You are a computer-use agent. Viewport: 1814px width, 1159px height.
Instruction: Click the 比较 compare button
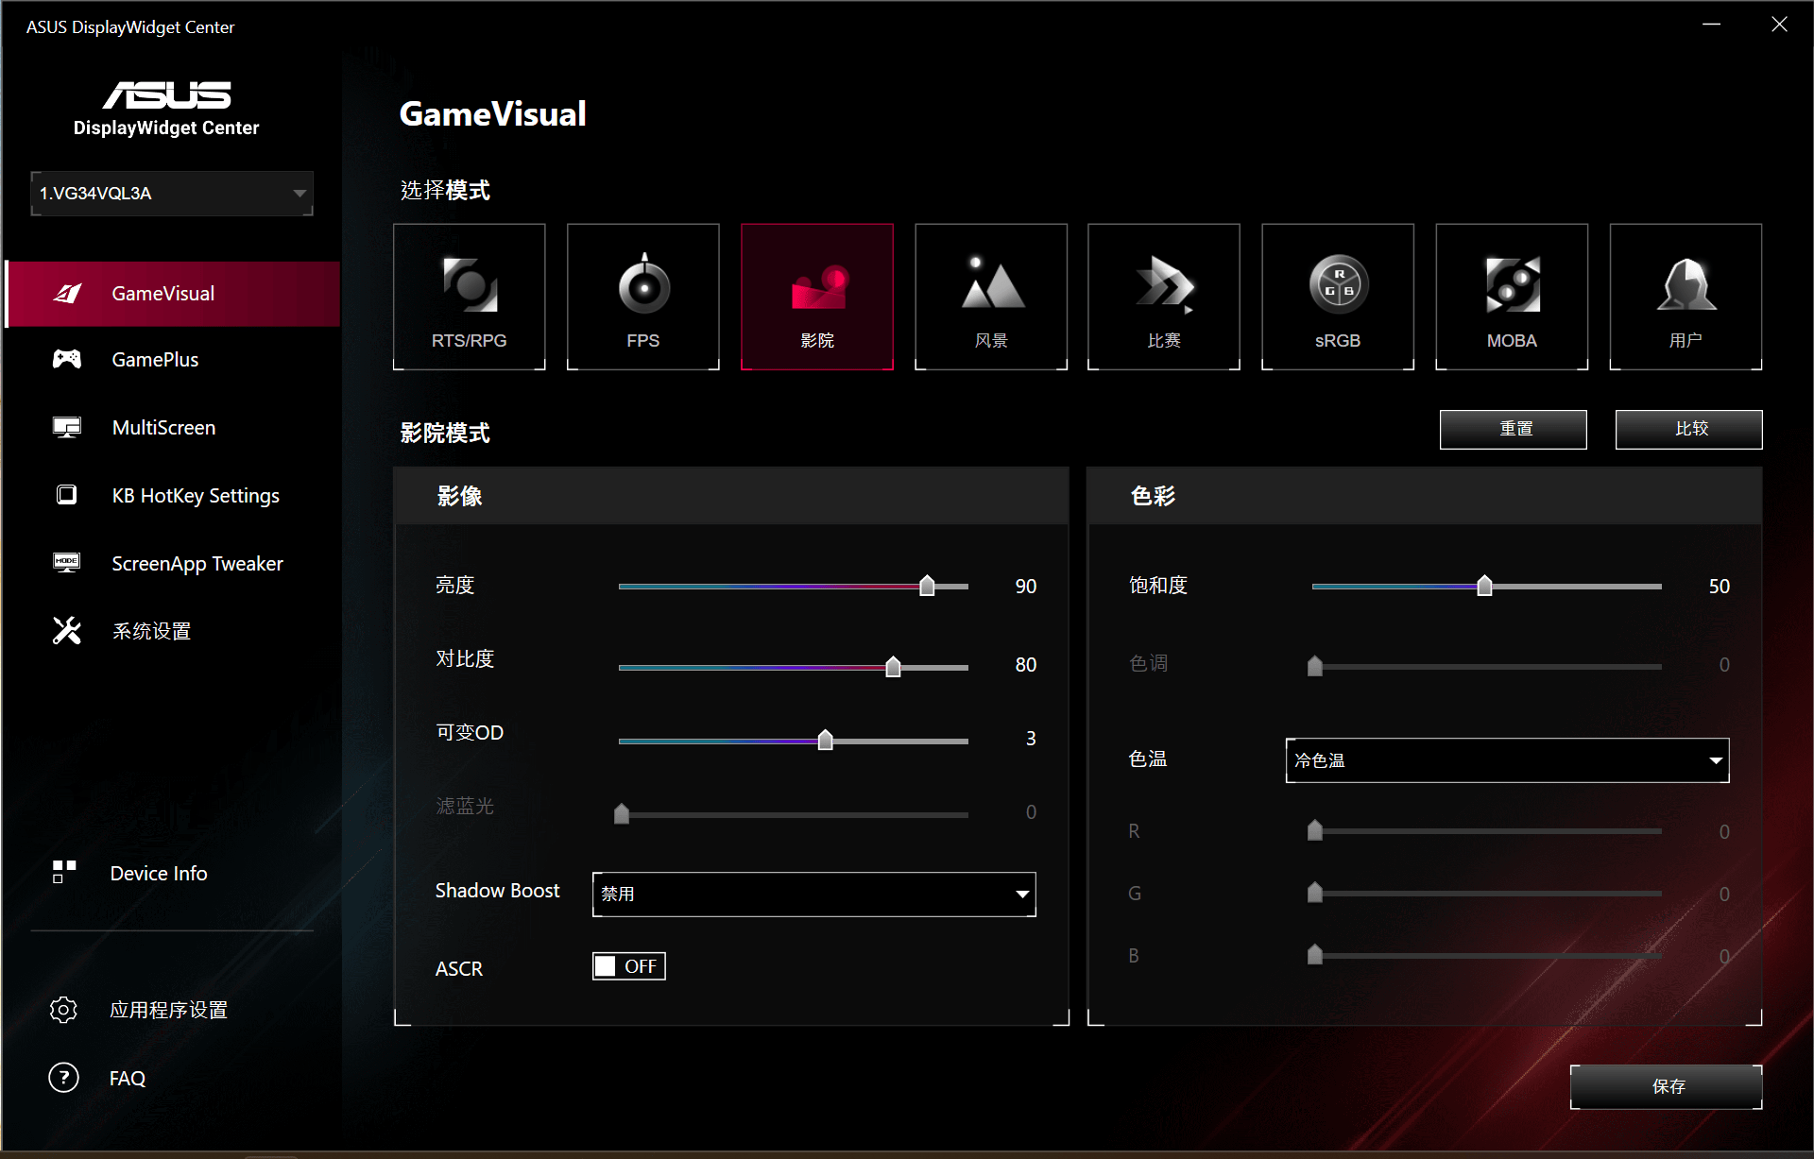click(x=1689, y=429)
